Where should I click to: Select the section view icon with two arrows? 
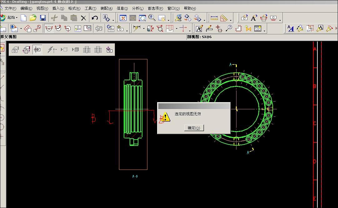(x=49, y=28)
